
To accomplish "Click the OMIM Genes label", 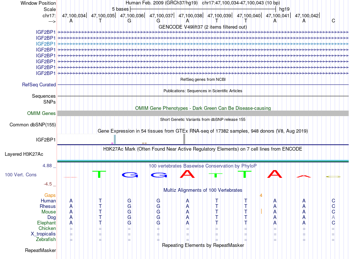I will [x=41, y=114].
